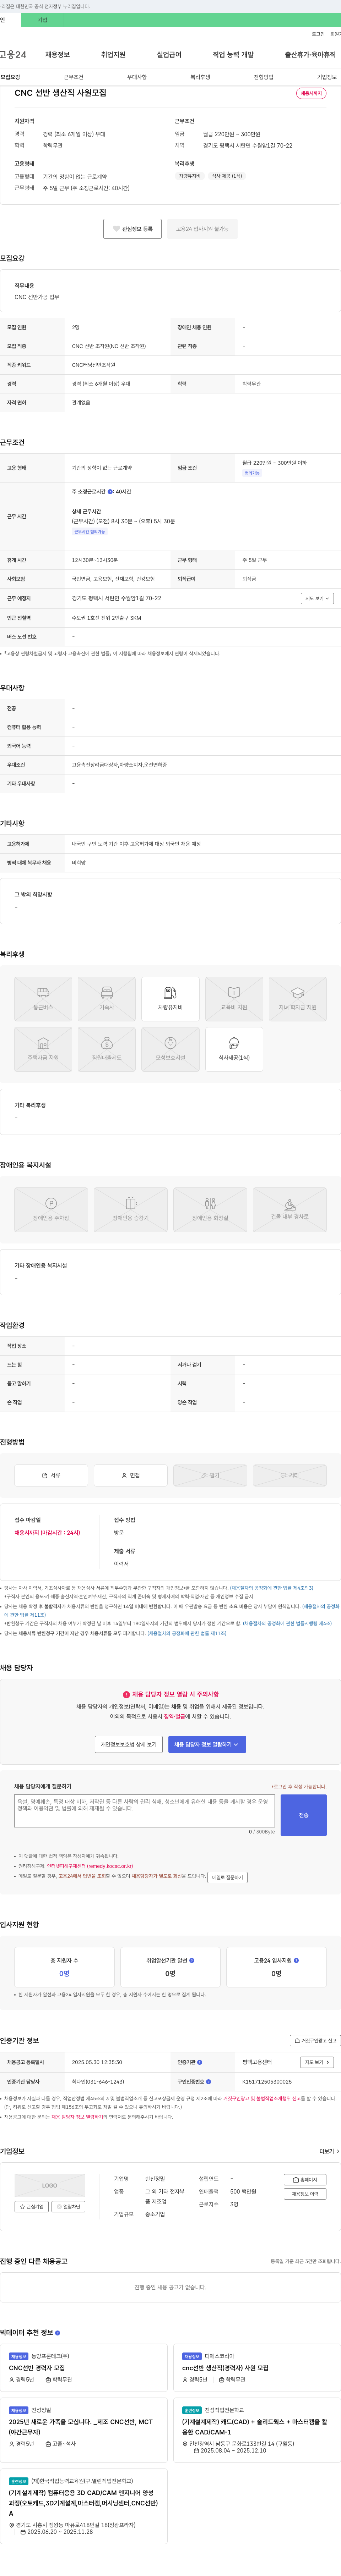The image size is (341, 2576).
Task: Click the 교육비 지원 benefit icon
Action: click(234, 999)
